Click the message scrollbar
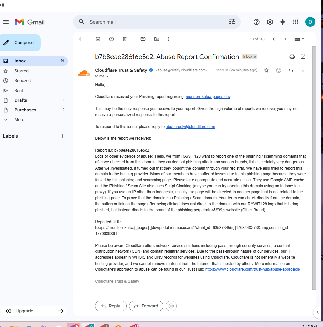The width and height of the screenshot is (323, 327). (314, 168)
